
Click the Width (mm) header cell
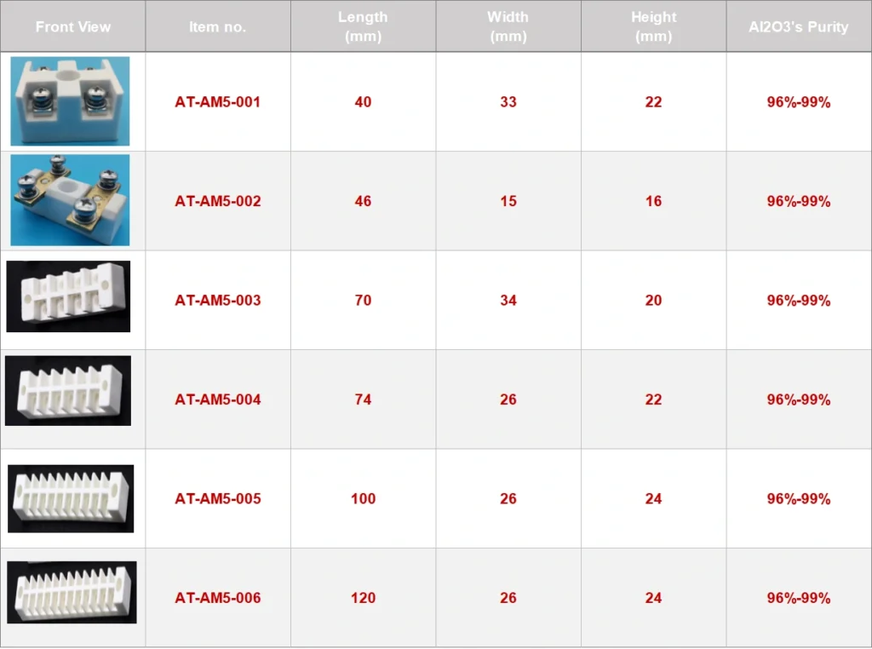click(508, 27)
